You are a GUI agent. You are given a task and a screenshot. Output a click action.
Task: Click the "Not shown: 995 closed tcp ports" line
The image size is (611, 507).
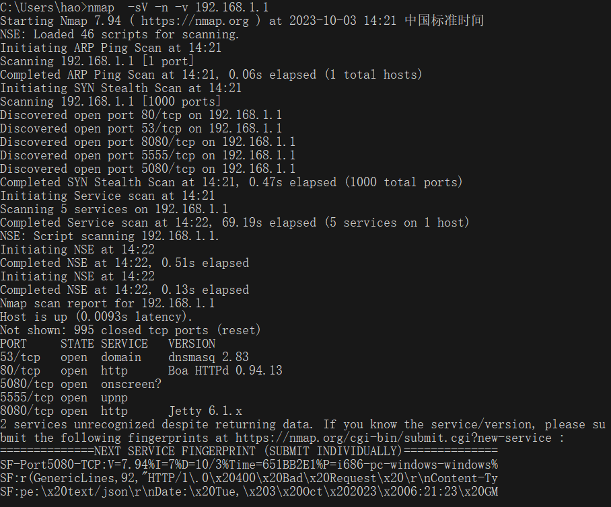pyautogui.click(x=130, y=330)
